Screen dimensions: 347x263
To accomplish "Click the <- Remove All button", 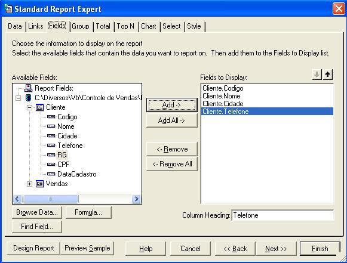I will coord(172,164).
